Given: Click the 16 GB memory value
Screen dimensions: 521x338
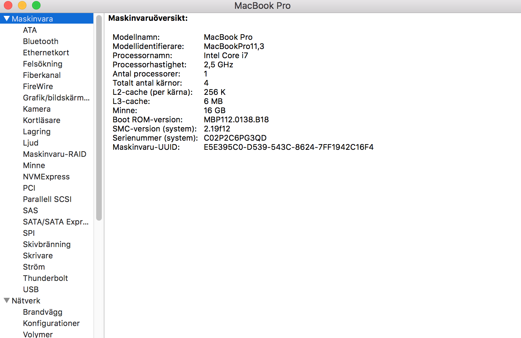Looking at the screenshot, I should pyautogui.click(x=215, y=110).
